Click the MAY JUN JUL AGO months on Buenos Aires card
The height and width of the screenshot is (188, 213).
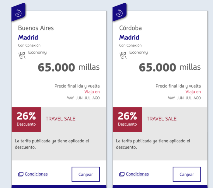(x=83, y=98)
